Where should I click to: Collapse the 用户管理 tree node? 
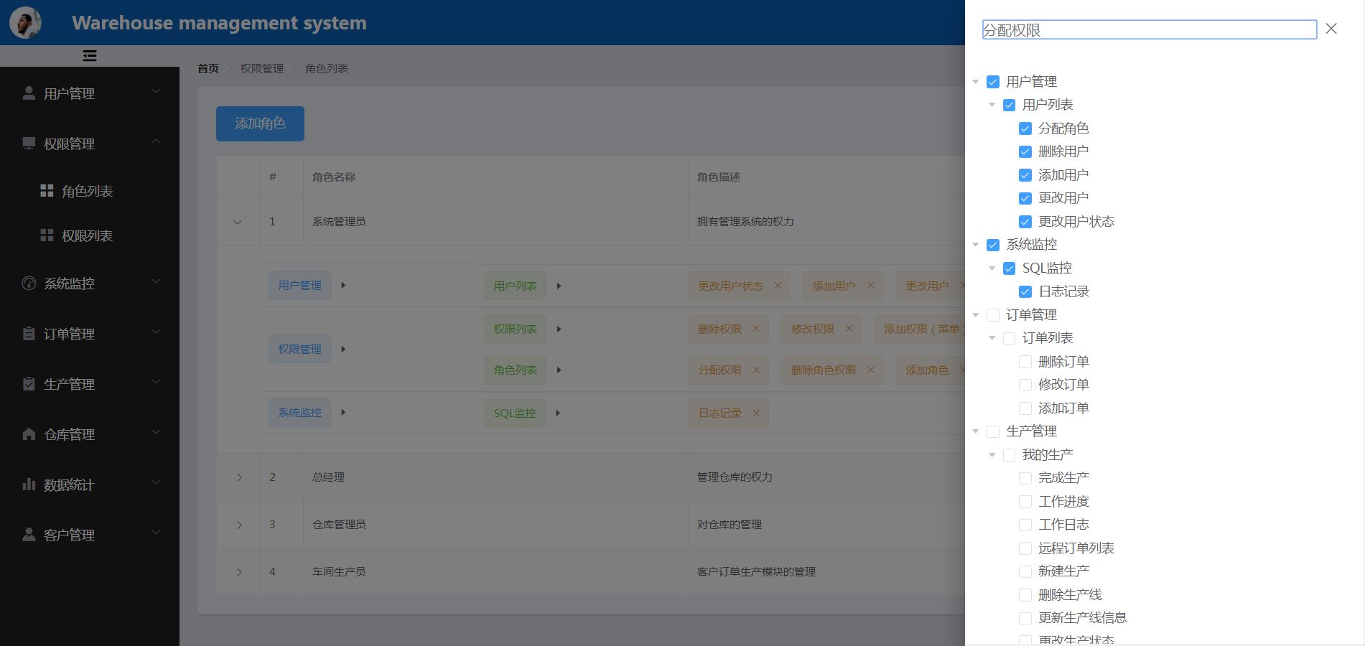tap(976, 82)
